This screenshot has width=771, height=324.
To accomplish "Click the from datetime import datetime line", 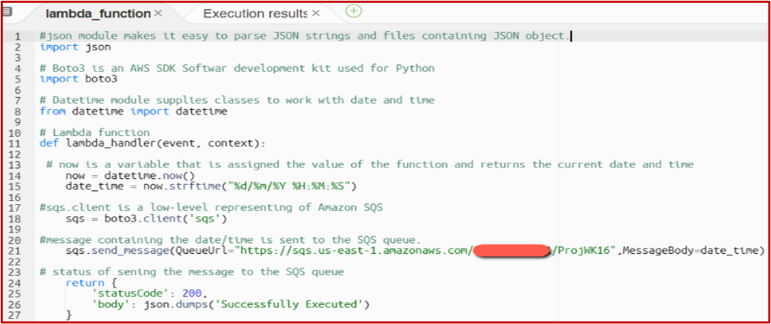I will pyautogui.click(x=133, y=111).
